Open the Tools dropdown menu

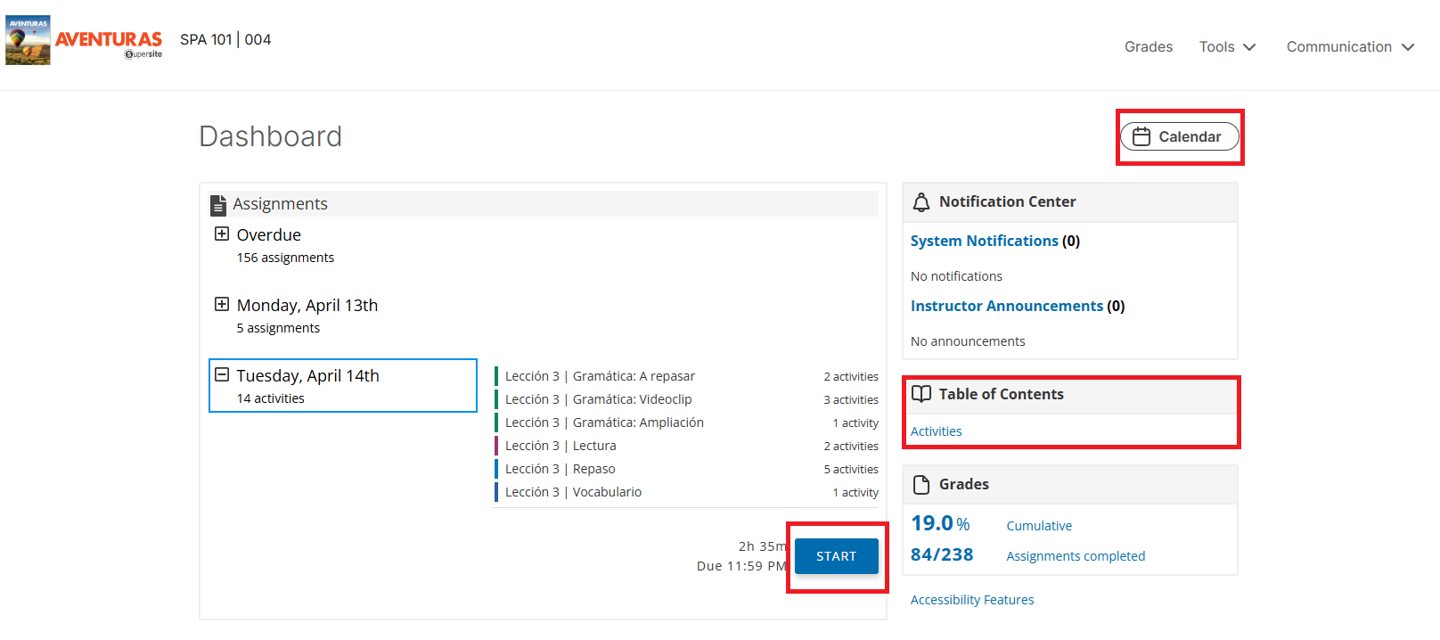click(x=1227, y=47)
